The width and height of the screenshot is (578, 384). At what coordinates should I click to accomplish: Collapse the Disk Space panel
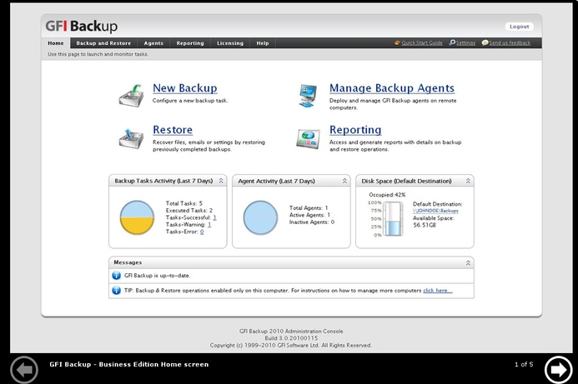tap(468, 181)
